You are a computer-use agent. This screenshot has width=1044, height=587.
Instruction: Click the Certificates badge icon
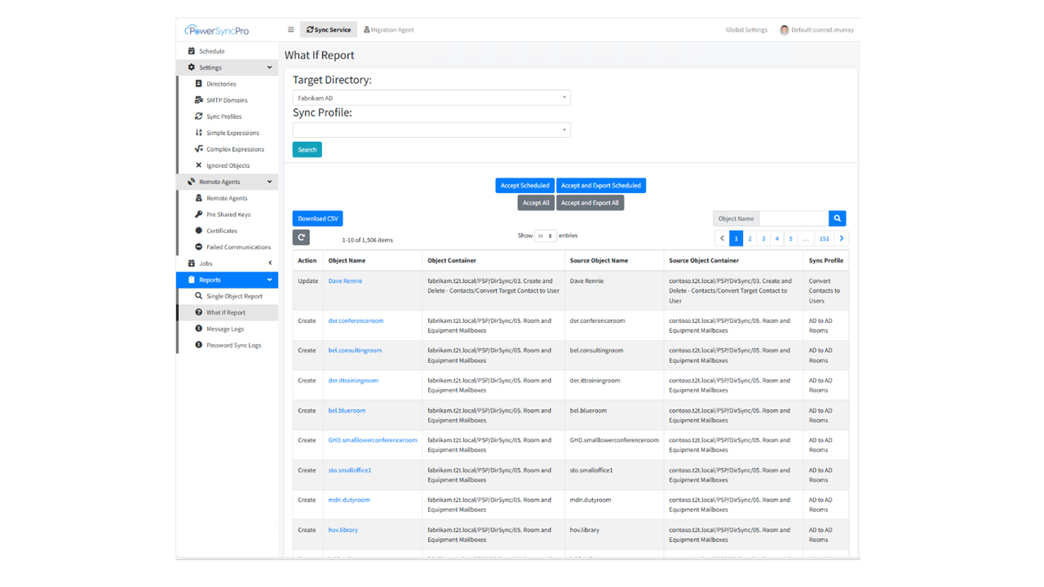(198, 231)
